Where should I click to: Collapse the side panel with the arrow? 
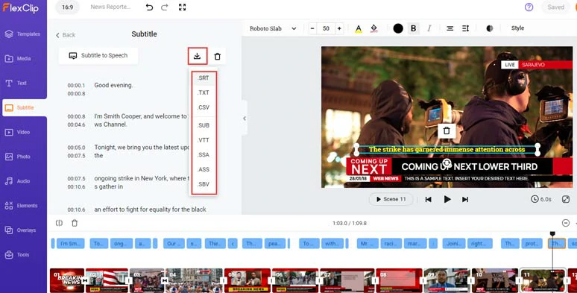[x=245, y=119]
